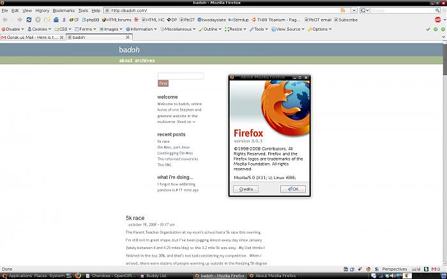The image size is (447, 279).
Task: Open the twodayslate bookmark
Action: pyautogui.click(x=211, y=20)
